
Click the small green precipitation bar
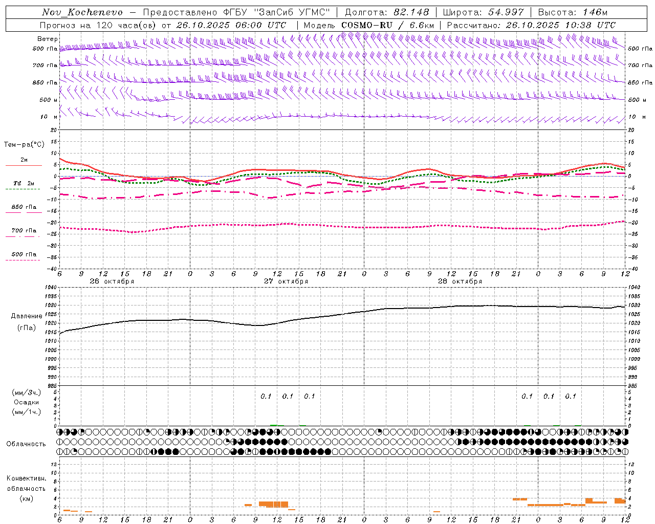click(274, 425)
